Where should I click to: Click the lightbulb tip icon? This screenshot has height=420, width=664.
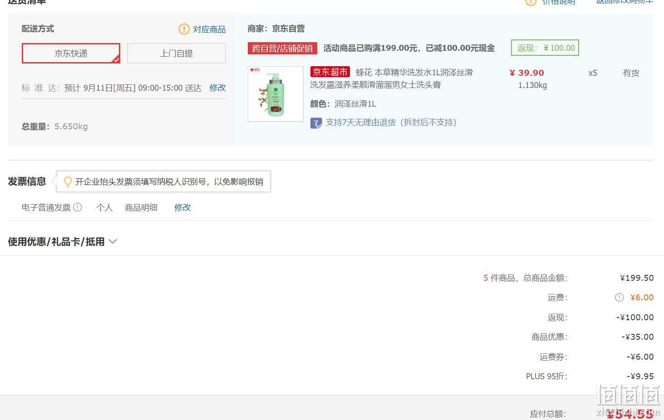[x=68, y=182]
